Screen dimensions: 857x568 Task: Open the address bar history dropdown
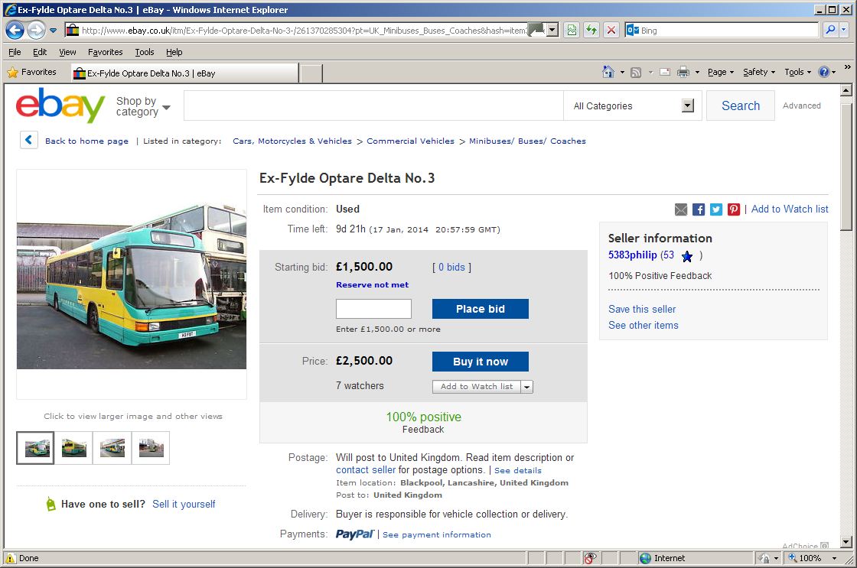pos(552,31)
